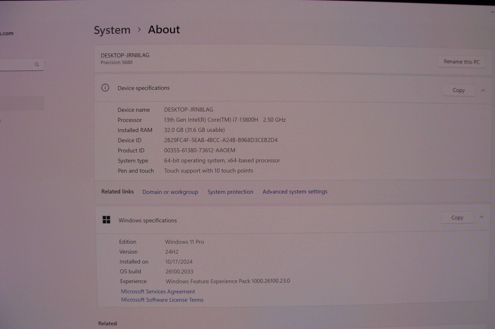Click the Pen and touch label
The width and height of the screenshot is (495, 329).
(136, 171)
